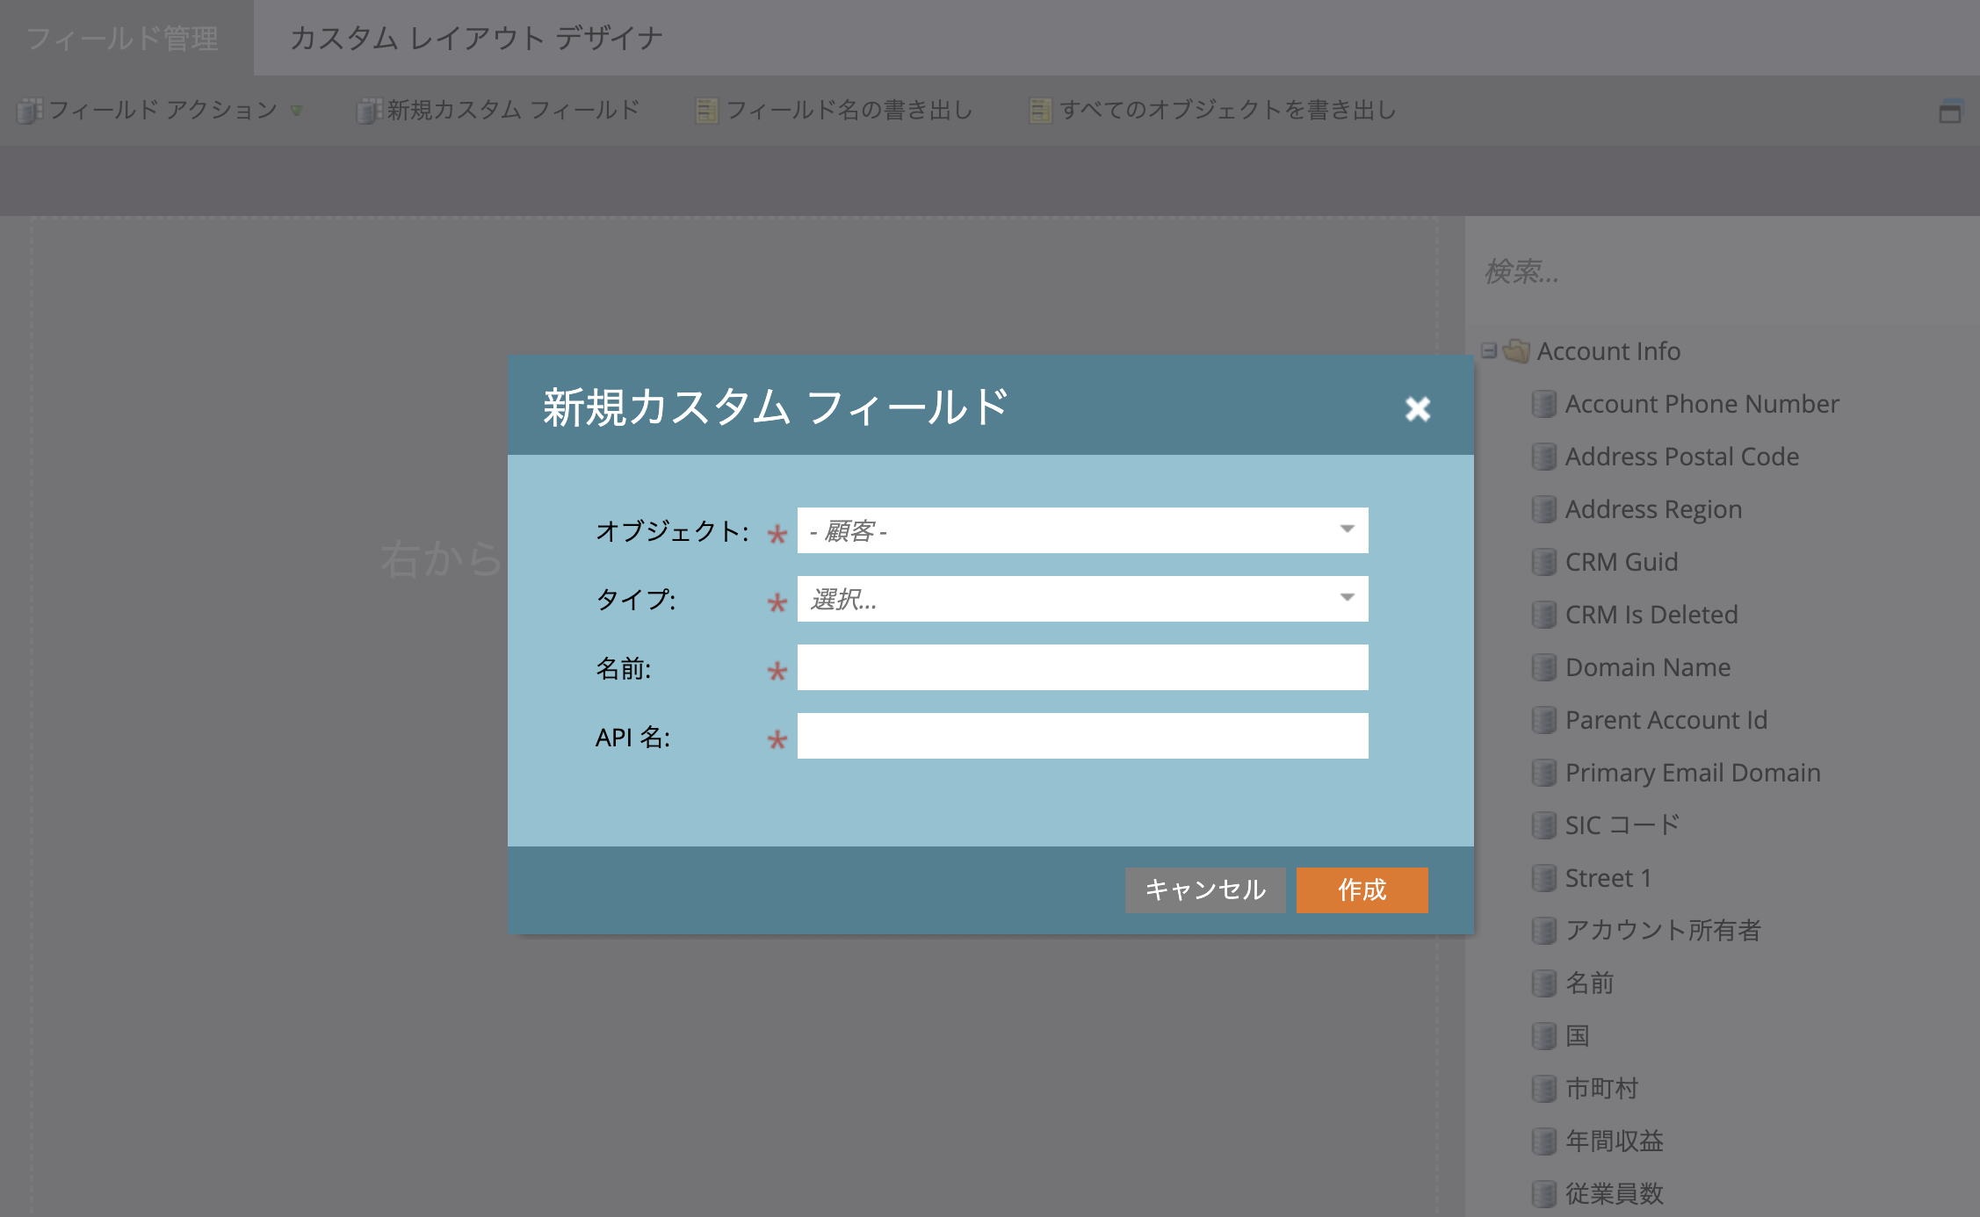The width and height of the screenshot is (1980, 1217).
Task: Open the Field Actions dropdown menu
Action: (x=161, y=111)
